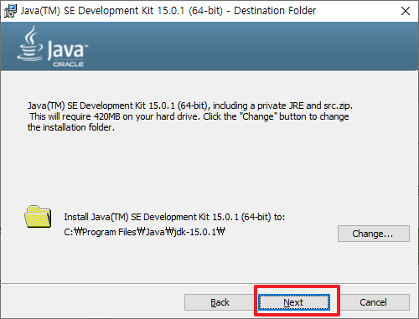
Task: Select the install path C:\Program Files\Java\jdk-15.0.1\
Action: pyautogui.click(x=144, y=232)
